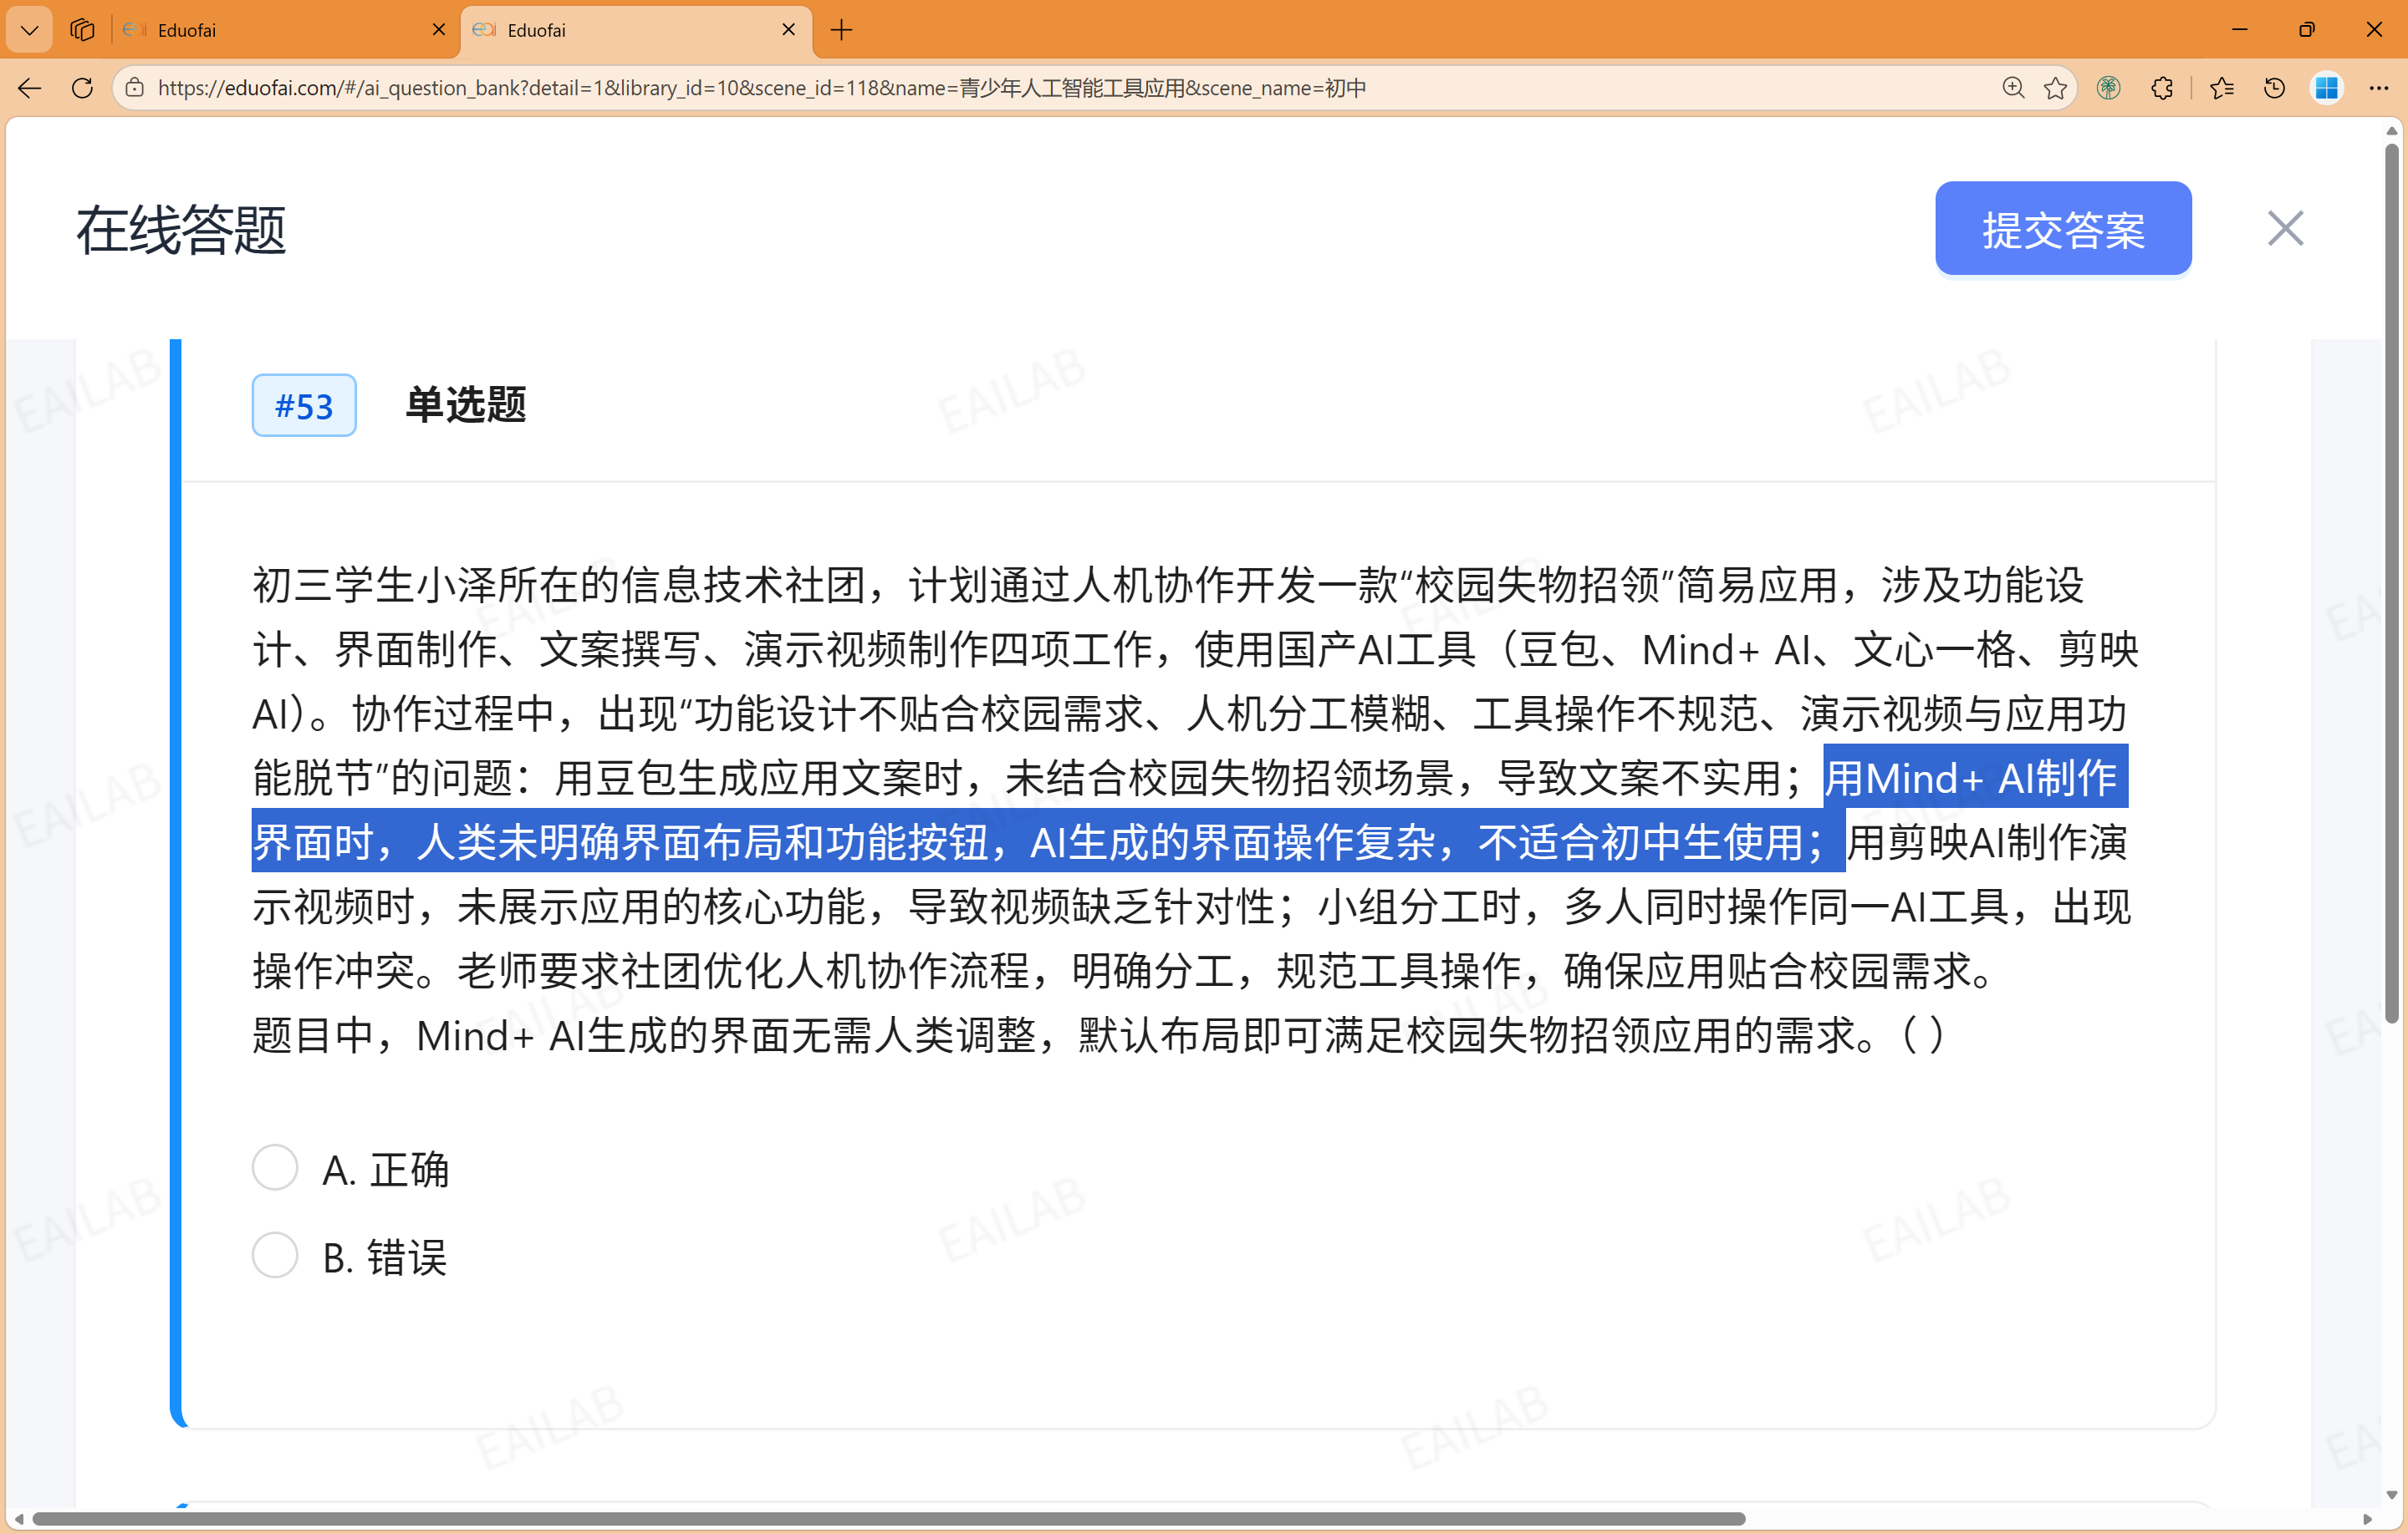Refresh the current page

82,88
